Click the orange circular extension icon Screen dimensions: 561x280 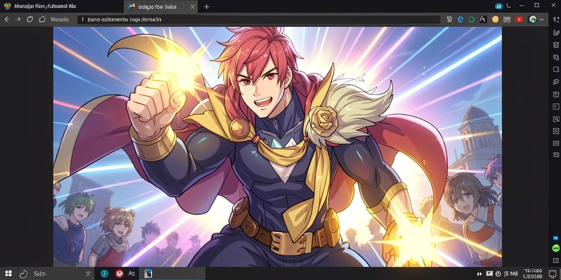495,20
